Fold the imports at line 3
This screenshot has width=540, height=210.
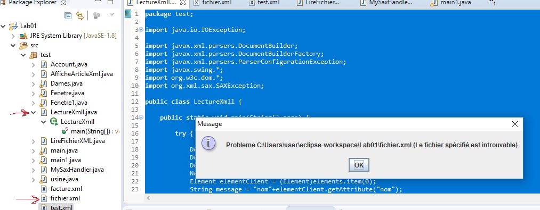tap(141, 30)
